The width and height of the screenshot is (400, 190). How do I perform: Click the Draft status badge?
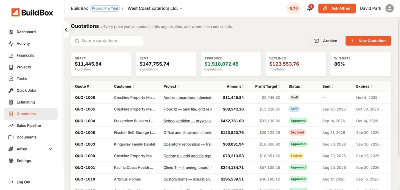coord(294,98)
